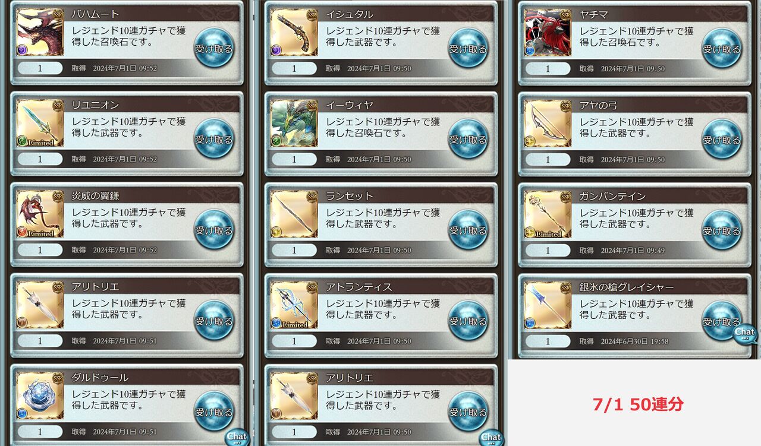Claim 銀氷の槍グレイシャー with 受け取る button
Screen dimensions: 761x446
pyautogui.click(x=722, y=321)
